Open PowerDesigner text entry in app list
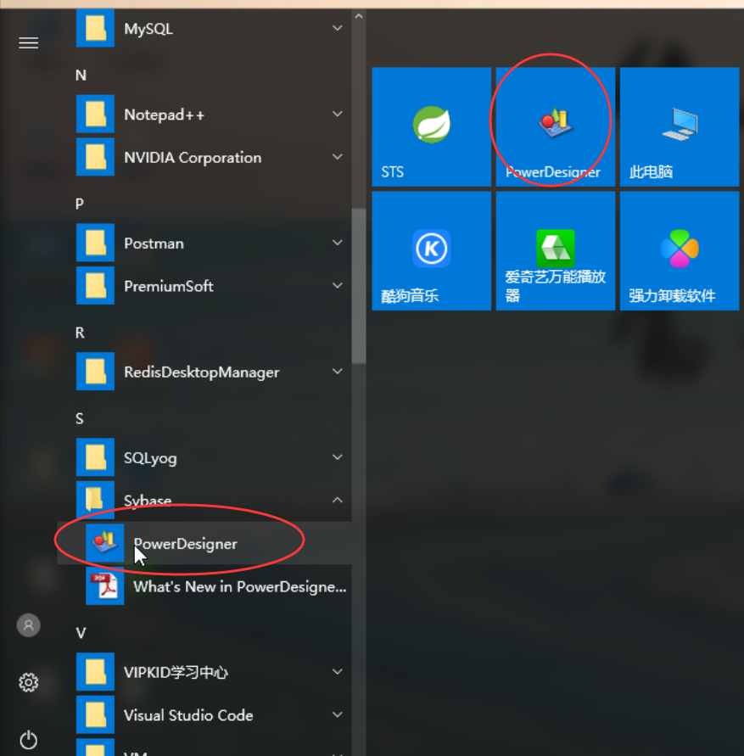 (x=185, y=544)
